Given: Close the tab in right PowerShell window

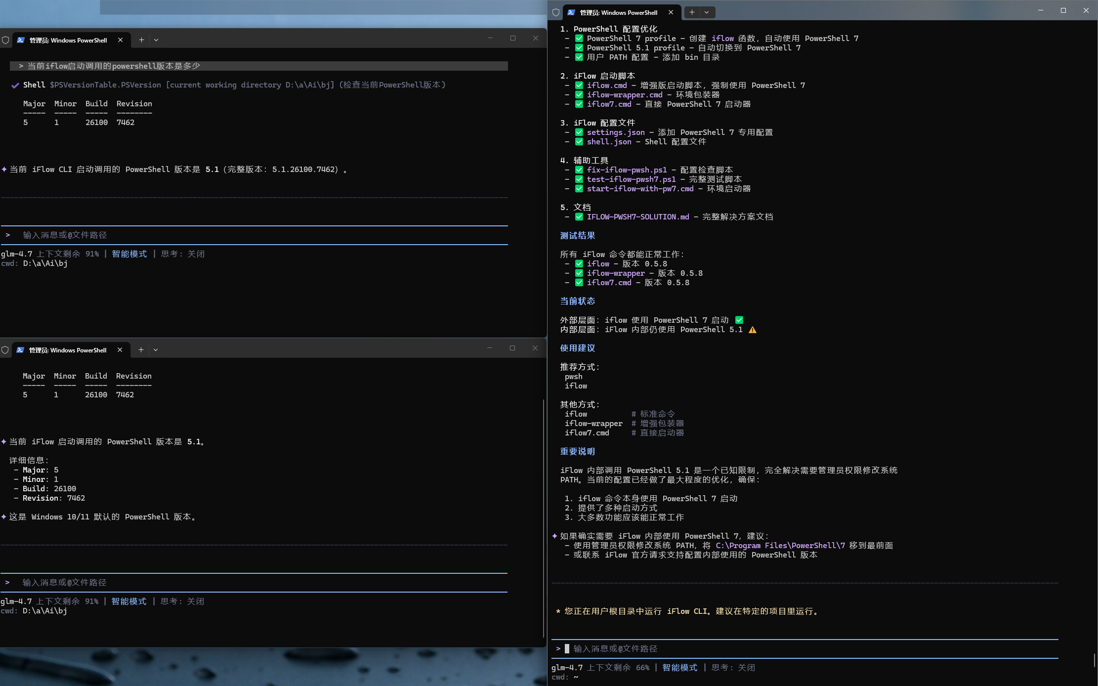Looking at the screenshot, I should [671, 12].
